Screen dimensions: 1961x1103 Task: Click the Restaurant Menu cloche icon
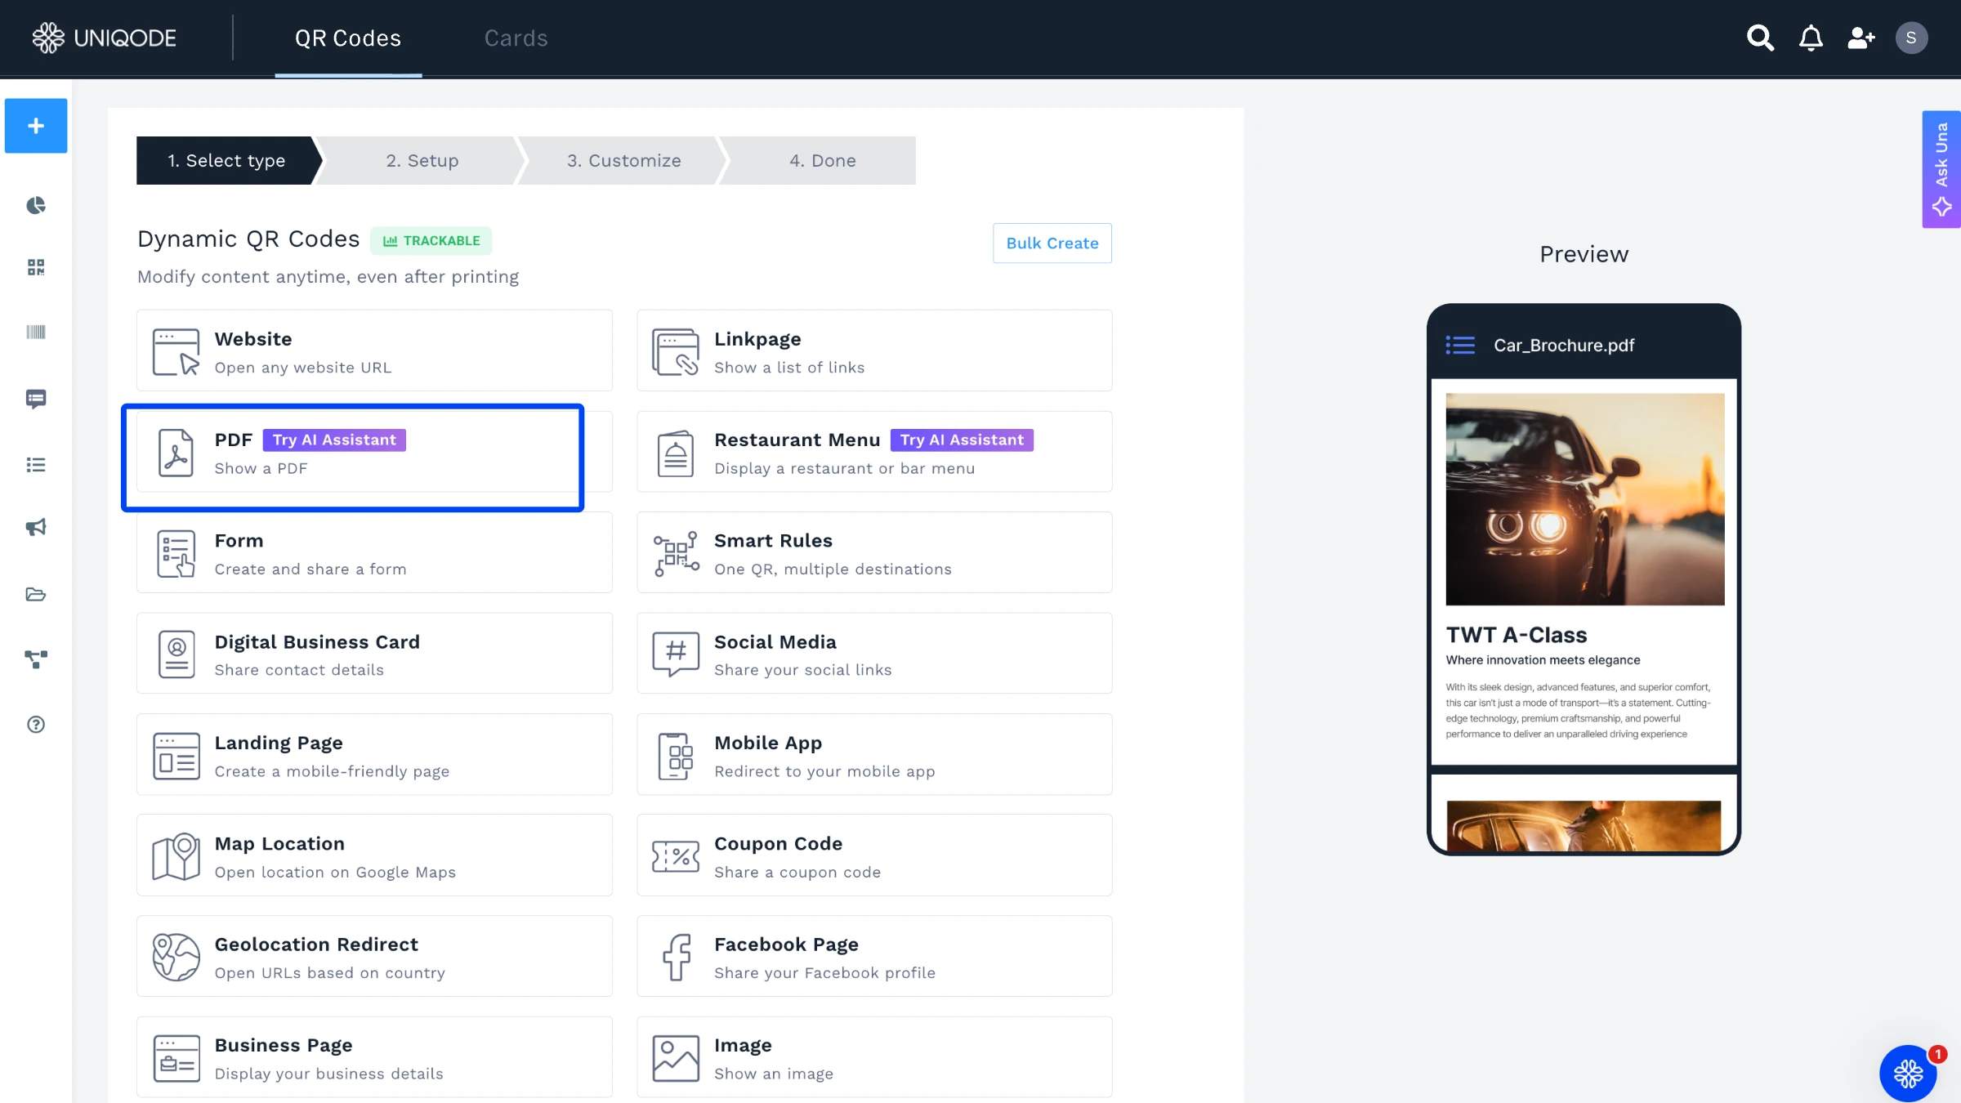[675, 453]
